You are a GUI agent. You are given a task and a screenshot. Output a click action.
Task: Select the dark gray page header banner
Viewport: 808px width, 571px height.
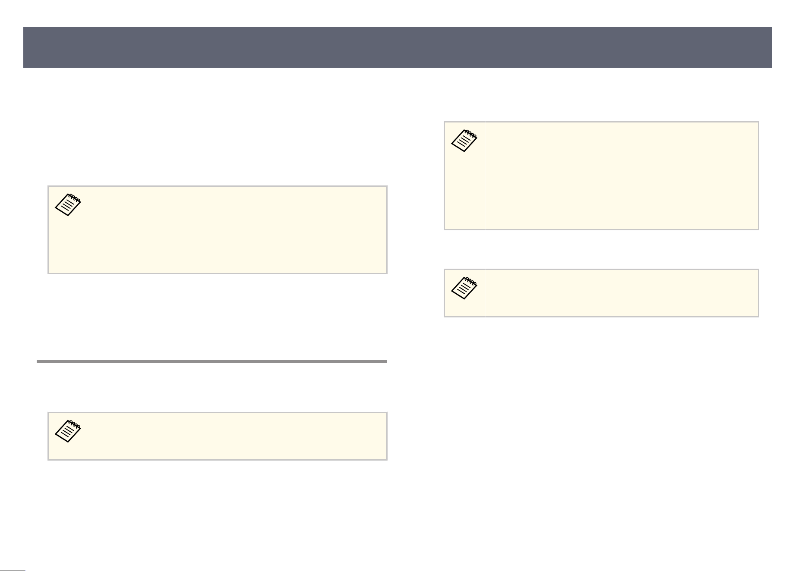tap(398, 47)
